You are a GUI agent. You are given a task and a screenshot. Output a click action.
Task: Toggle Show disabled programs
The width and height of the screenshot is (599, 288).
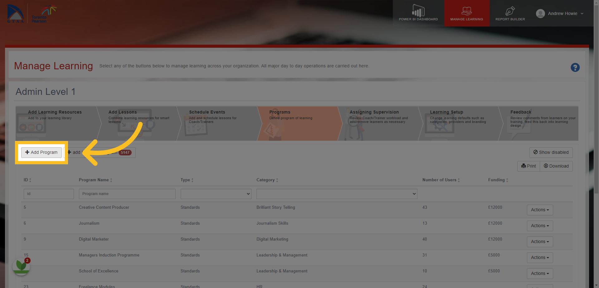coord(551,152)
